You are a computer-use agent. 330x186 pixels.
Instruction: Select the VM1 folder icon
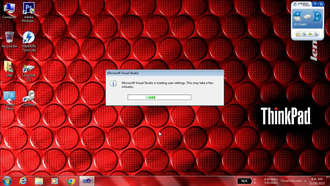point(9,69)
